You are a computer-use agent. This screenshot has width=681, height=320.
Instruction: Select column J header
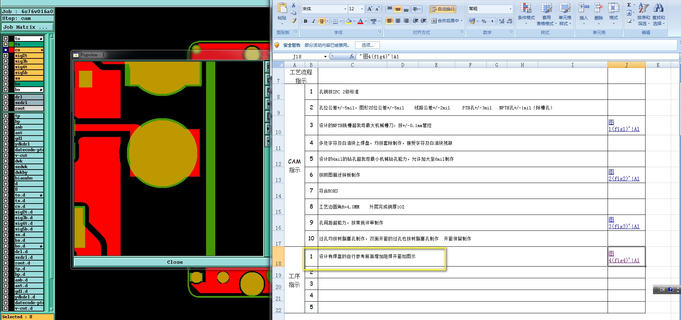626,65
